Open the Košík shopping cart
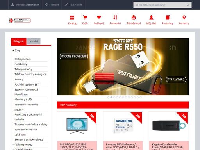This screenshot has height=150, width=200. tap(85, 17)
